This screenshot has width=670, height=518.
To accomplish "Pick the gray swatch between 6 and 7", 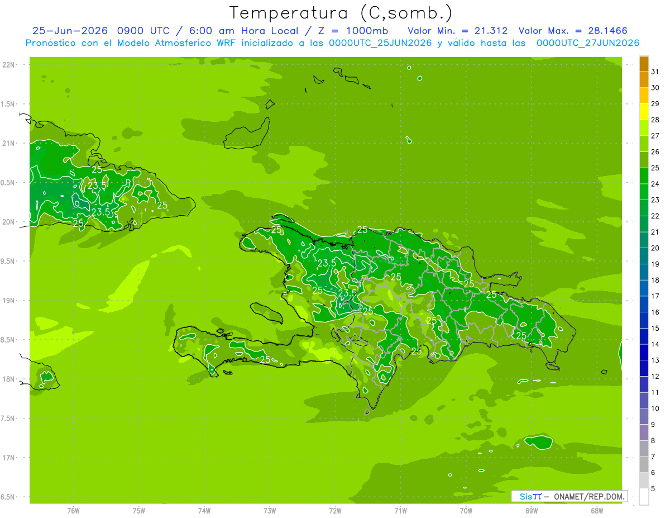I will pos(644,464).
